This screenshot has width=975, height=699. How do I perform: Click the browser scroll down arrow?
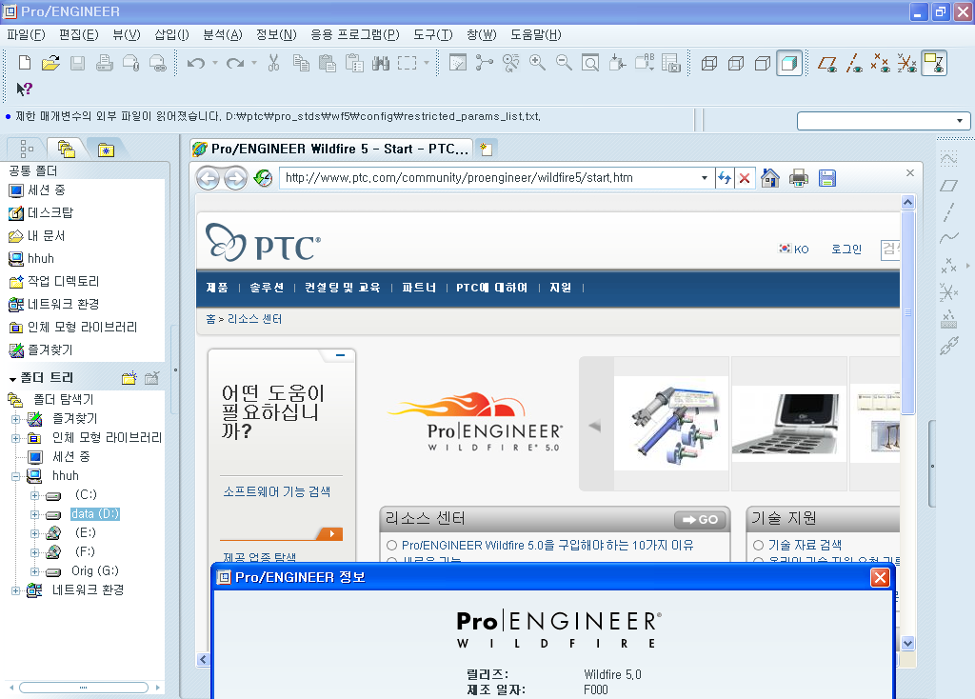click(907, 644)
